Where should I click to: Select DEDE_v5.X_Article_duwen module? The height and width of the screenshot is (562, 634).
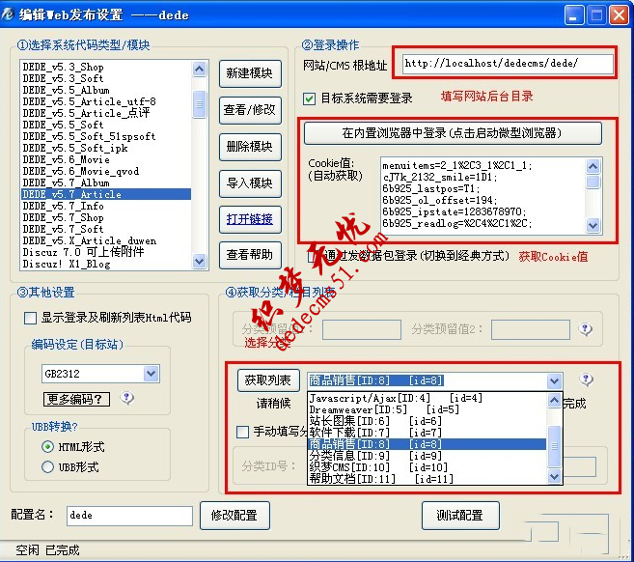tap(106, 240)
